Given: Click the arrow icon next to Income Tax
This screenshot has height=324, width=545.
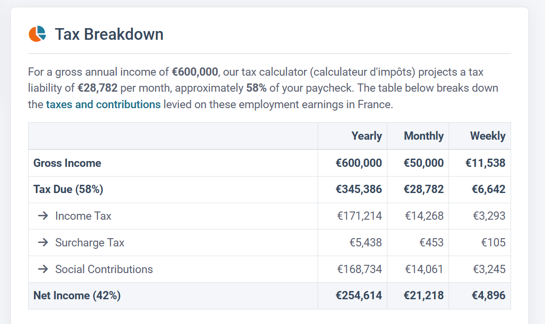Looking at the screenshot, I should pos(43,216).
